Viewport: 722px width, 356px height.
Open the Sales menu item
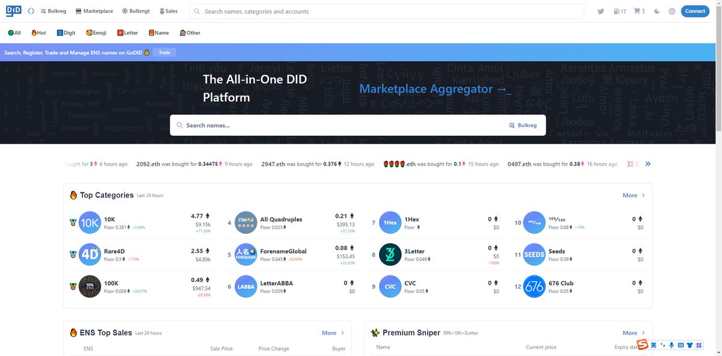click(x=168, y=11)
